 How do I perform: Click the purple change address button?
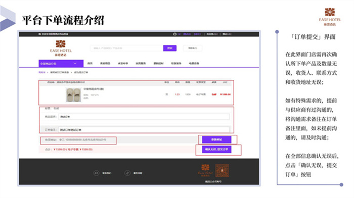point(216,139)
